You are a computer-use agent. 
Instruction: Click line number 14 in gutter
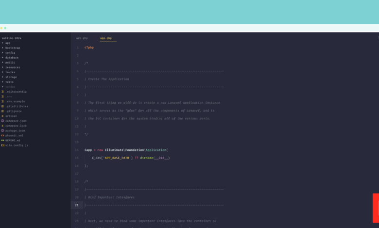[x=77, y=150]
